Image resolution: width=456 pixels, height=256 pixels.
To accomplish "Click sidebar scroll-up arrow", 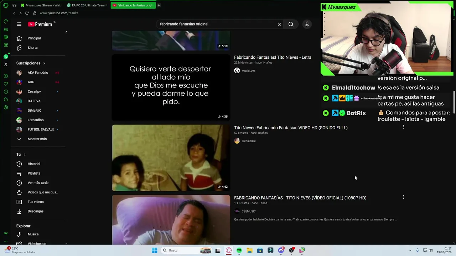I will [x=66, y=32].
